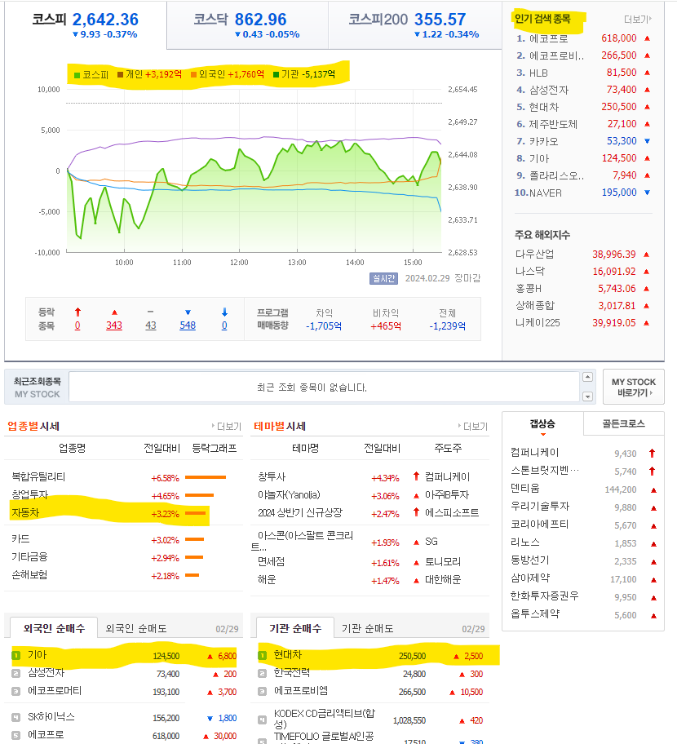Open 대한해운 leading stock
The height and width of the screenshot is (744, 677).
tap(443, 580)
